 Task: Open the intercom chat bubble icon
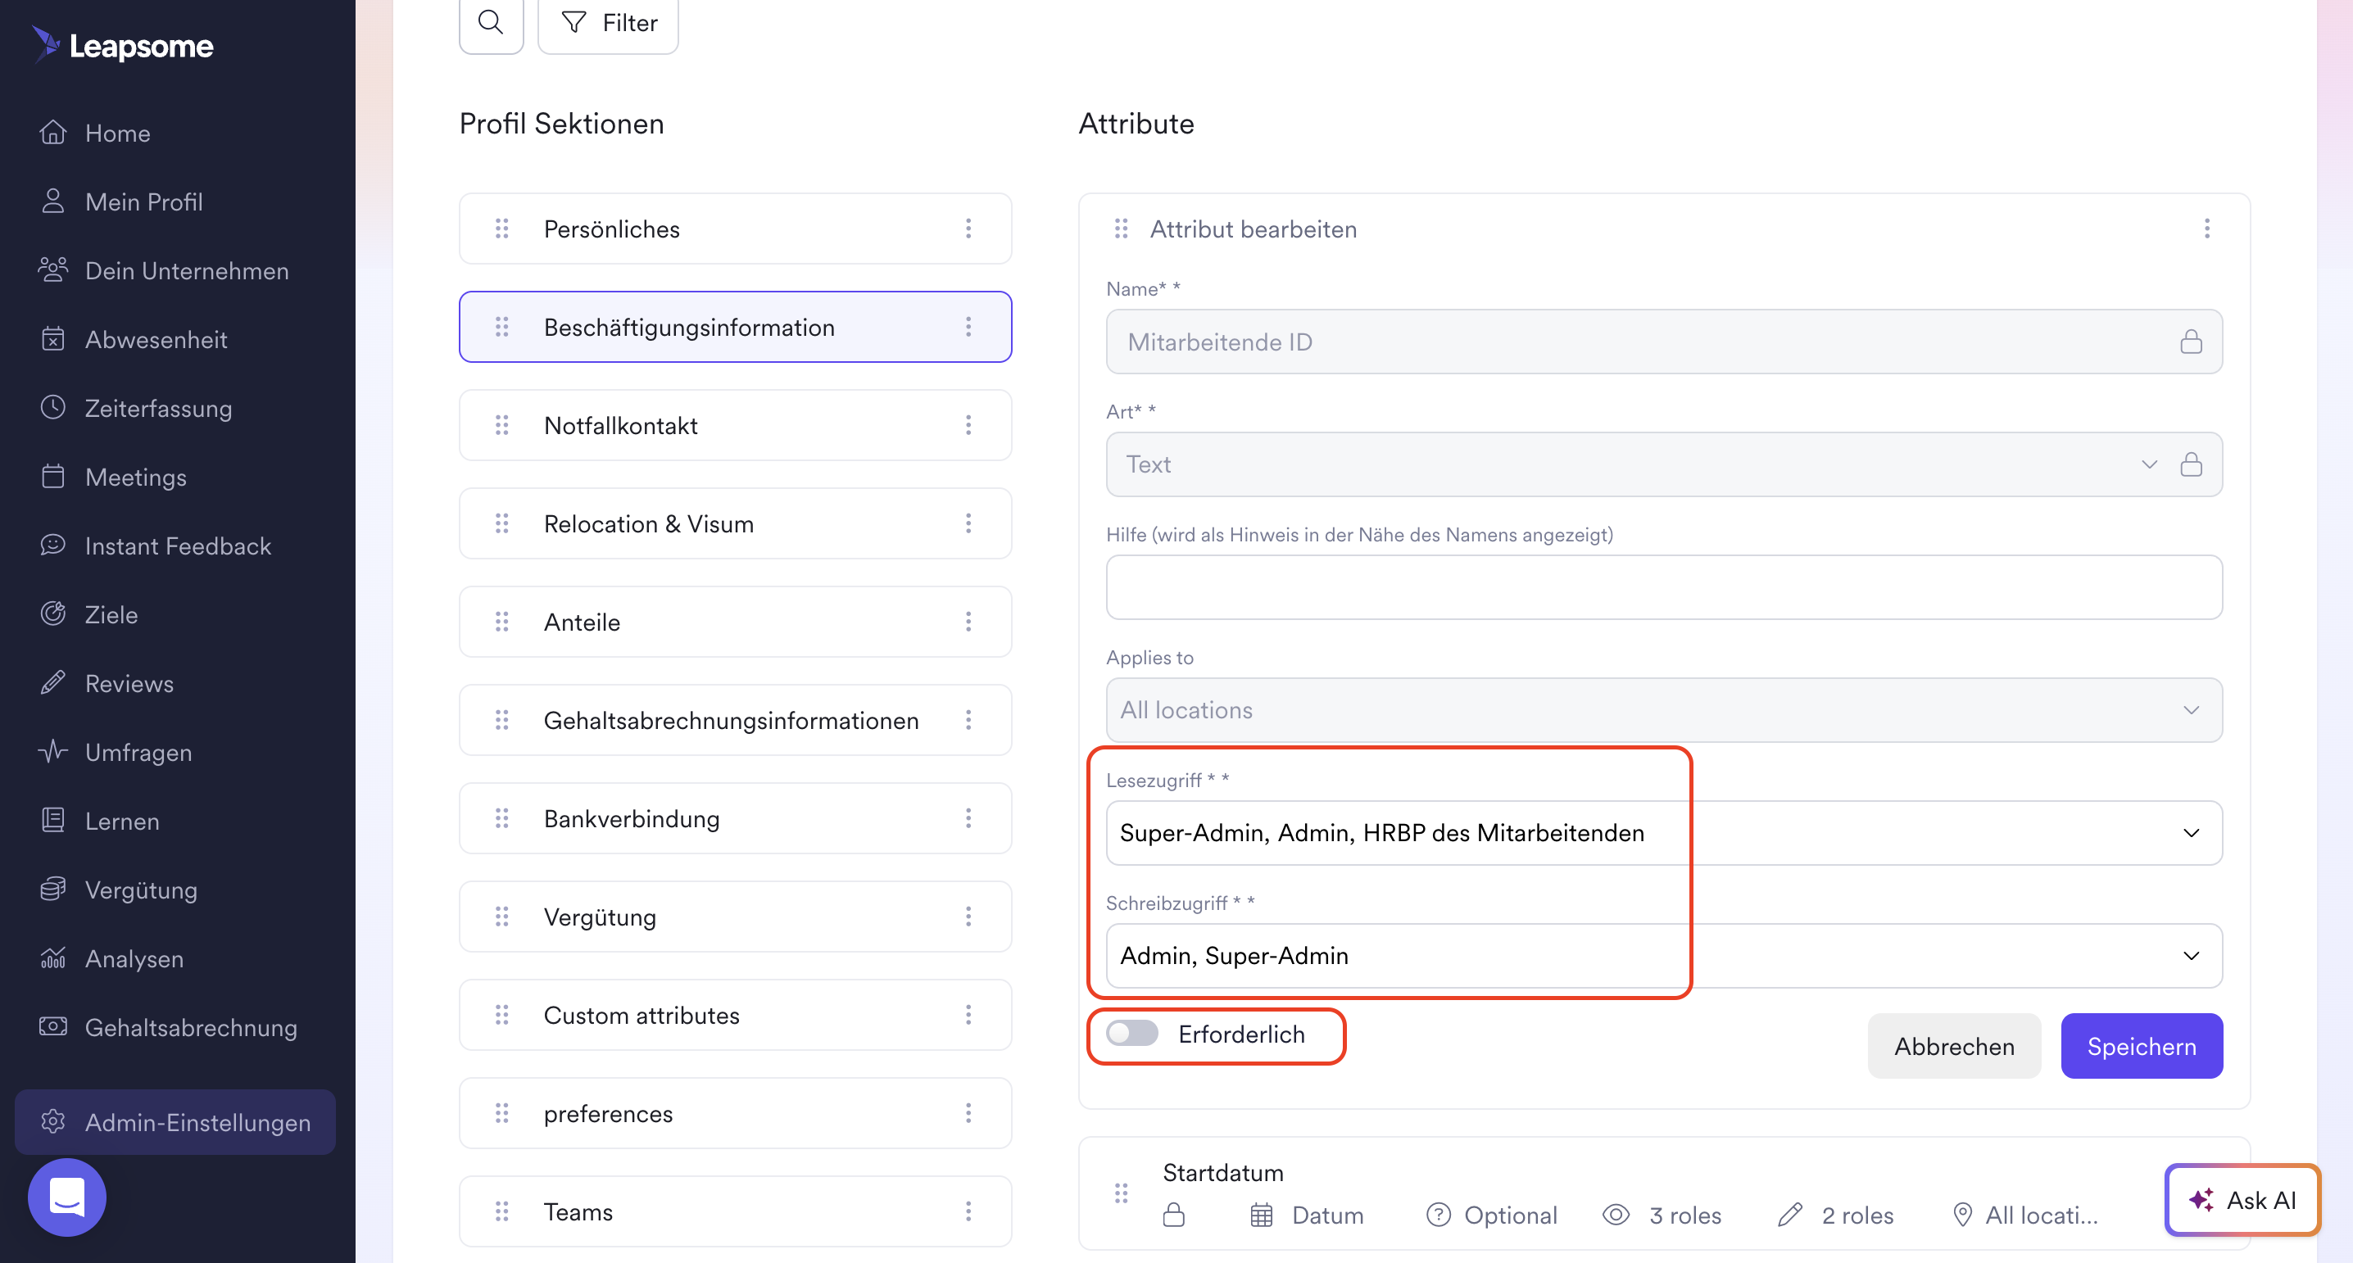(66, 1197)
